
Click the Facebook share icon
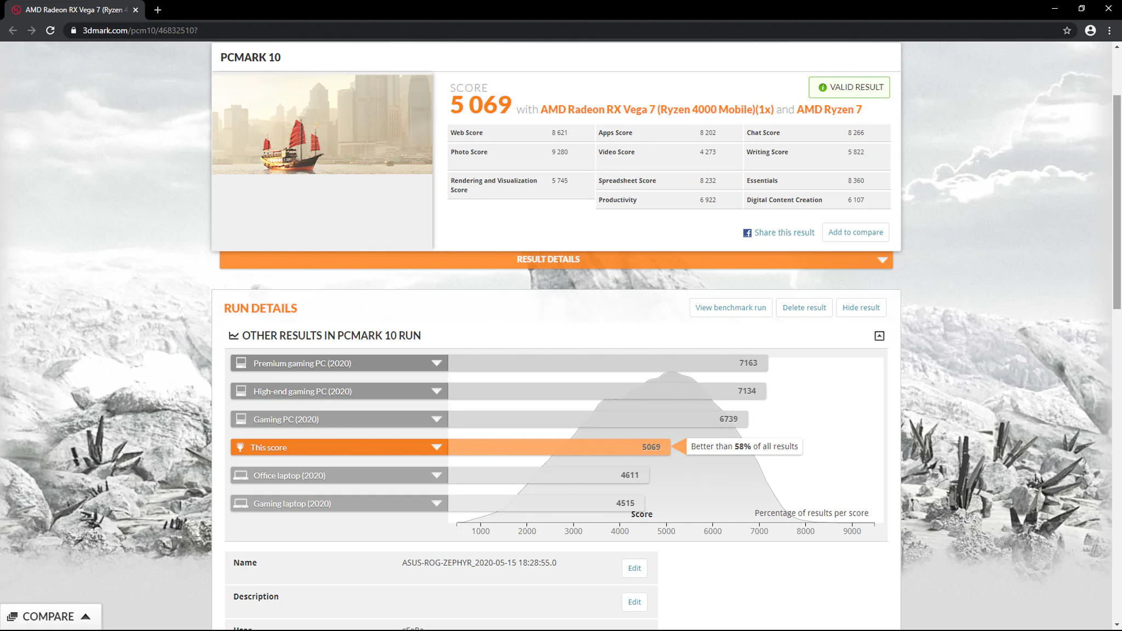(x=747, y=233)
